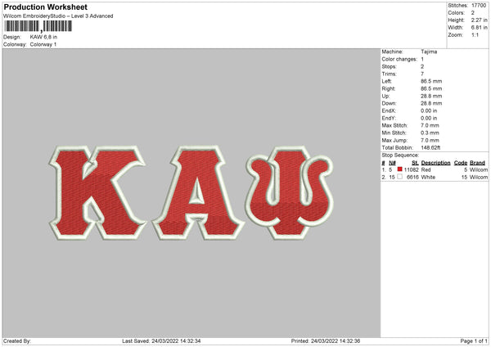The height and width of the screenshot is (347, 491).
Task: Click the stitch count 11082 for Red
Action: [x=411, y=169]
